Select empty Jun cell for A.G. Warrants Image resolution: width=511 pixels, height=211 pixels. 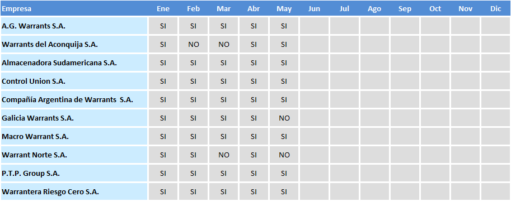[314, 26]
